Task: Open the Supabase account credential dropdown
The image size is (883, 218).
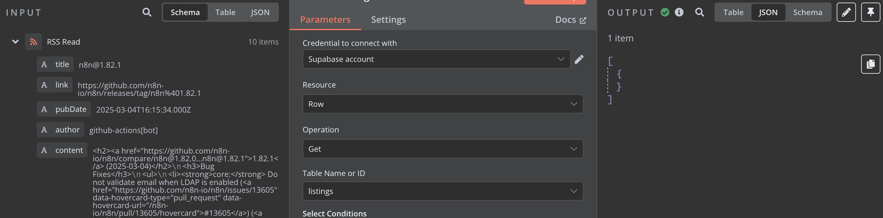Action: [x=436, y=59]
